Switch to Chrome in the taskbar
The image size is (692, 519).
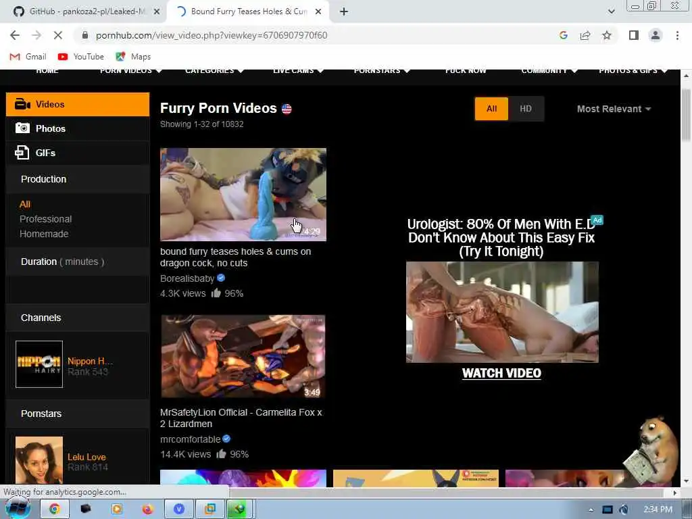click(55, 510)
